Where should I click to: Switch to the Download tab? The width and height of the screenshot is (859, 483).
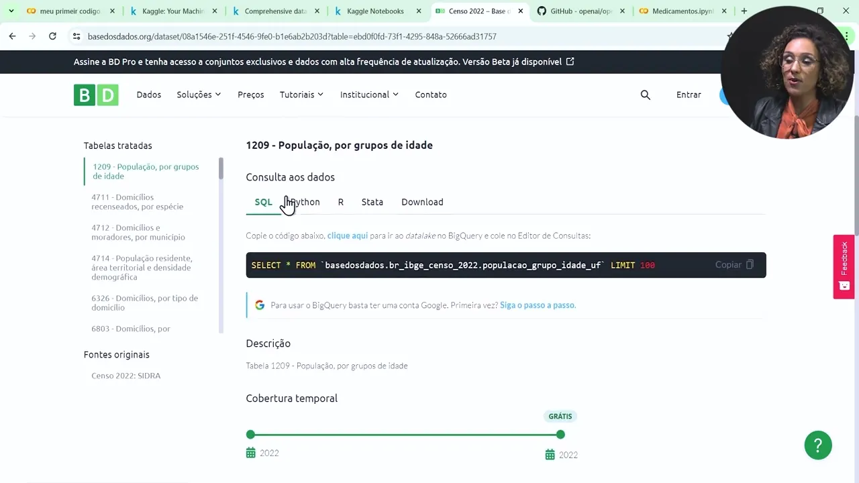(422, 202)
